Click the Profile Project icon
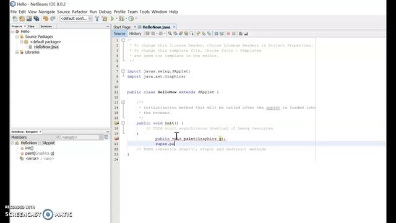Screen dimensions: 396x223 click(131, 19)
